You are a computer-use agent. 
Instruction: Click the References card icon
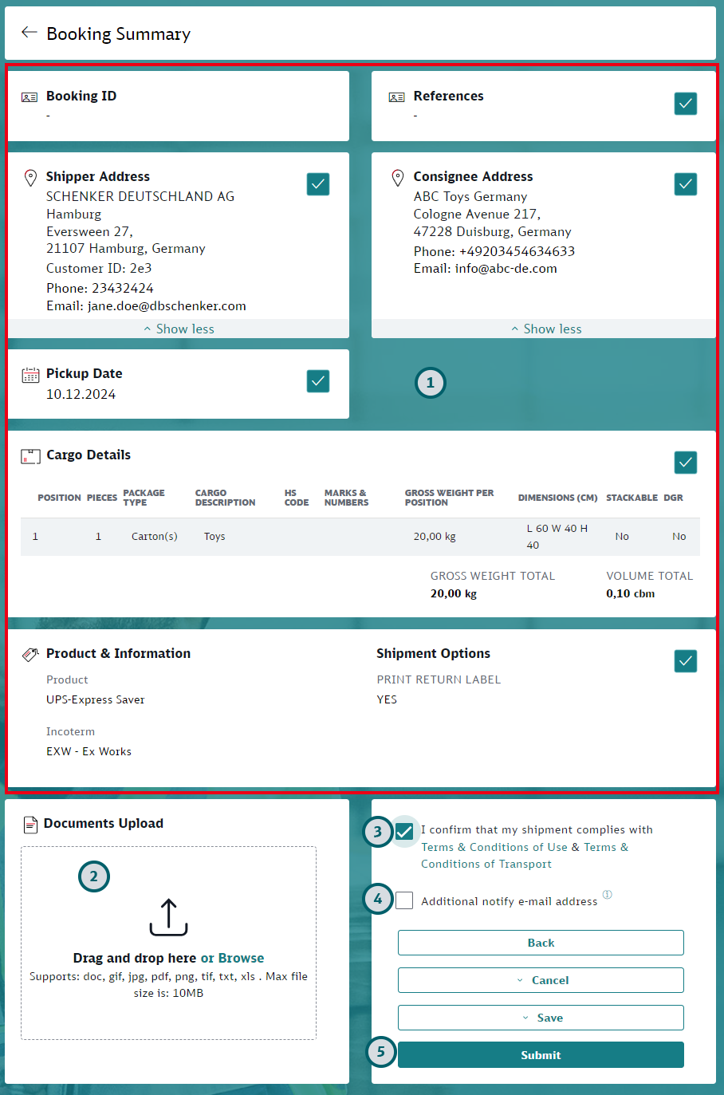[396, 96]
